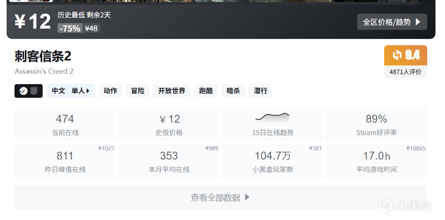Click the 历史最低 剩余2天 sale label
Screen dimensions: 445x220
(84, 15)
